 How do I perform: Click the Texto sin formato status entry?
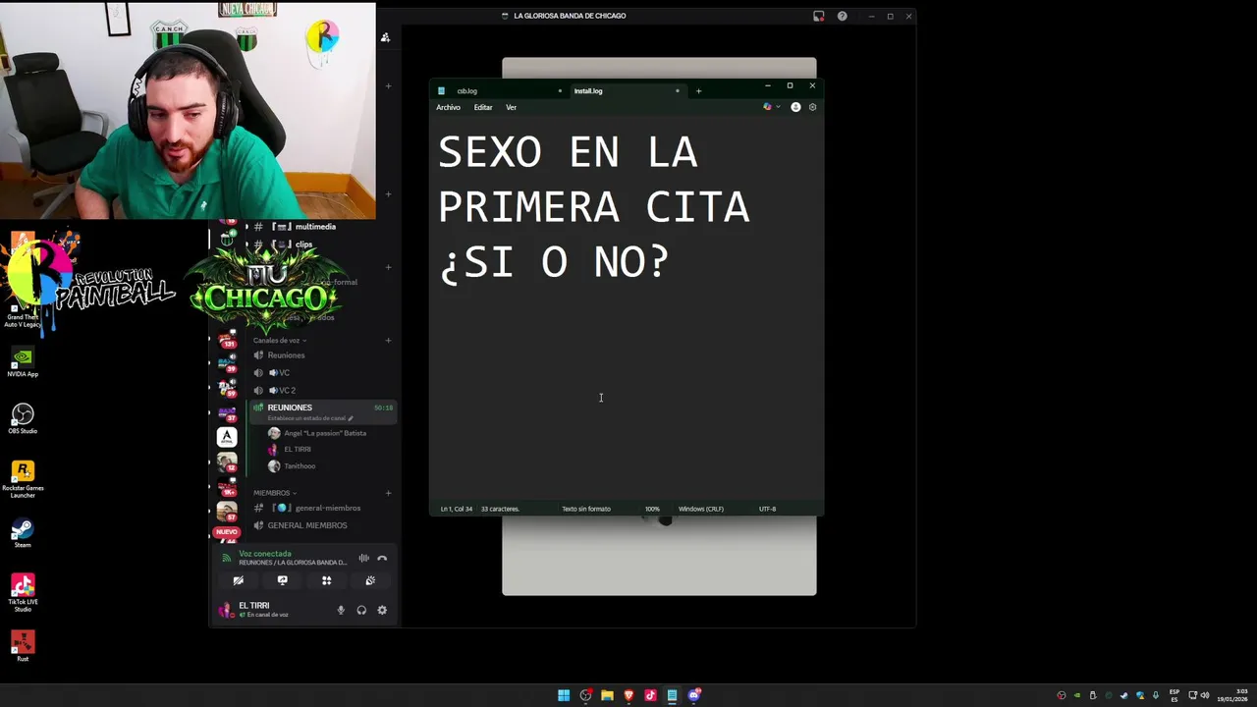pos(586,509)
